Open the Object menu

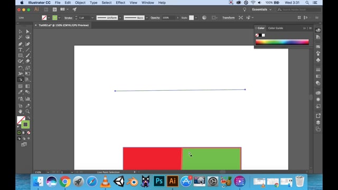click(80, 3)
